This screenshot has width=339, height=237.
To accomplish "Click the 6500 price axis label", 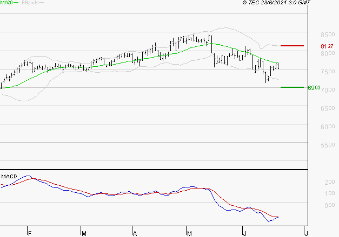I will point(328,108).
